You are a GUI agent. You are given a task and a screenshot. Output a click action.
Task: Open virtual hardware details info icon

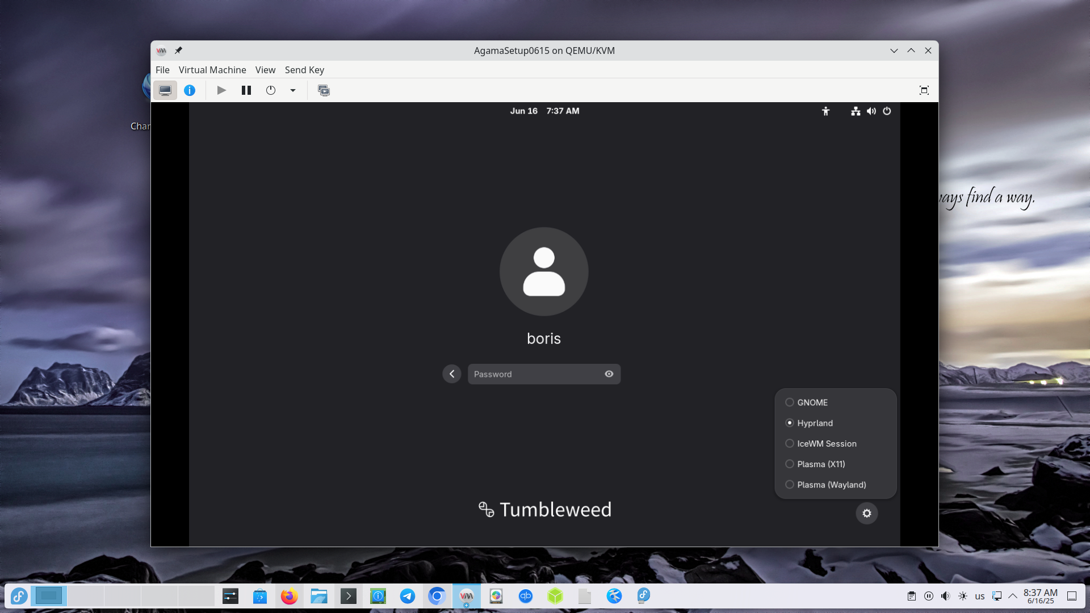pyautogui.click(x=190, y=90)
